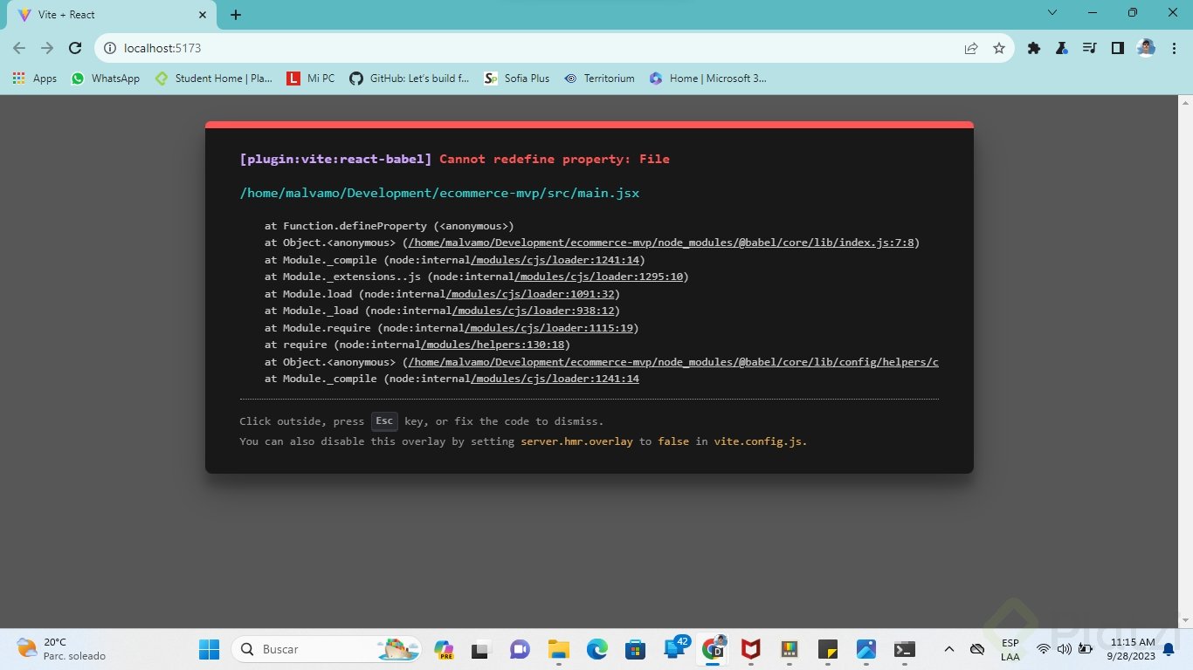The height and width of the screenshot is (670, 1193).
Task: Open the clock showing 11:15 AM
Action: pos(1132,649)
